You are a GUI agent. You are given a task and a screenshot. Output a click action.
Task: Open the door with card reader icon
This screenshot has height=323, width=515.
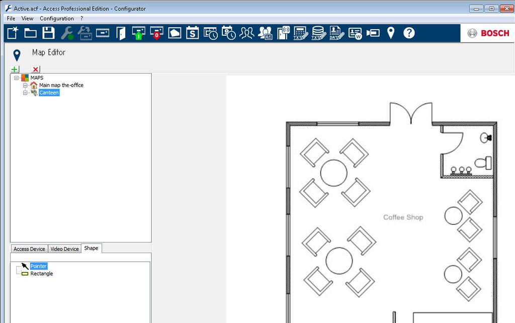[283, 33]
